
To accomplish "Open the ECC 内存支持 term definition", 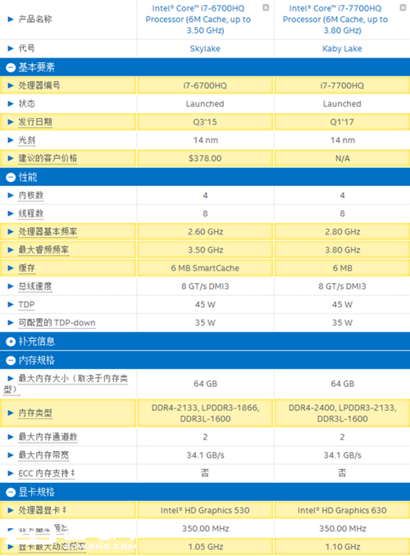I will [47, 474].
